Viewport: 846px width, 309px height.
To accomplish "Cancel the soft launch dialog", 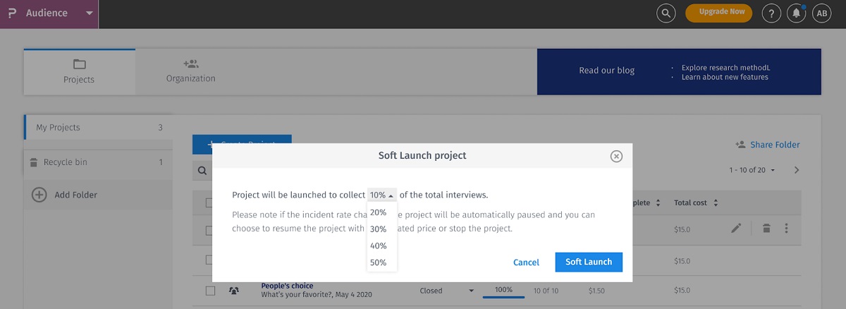I will coord(526,262).
